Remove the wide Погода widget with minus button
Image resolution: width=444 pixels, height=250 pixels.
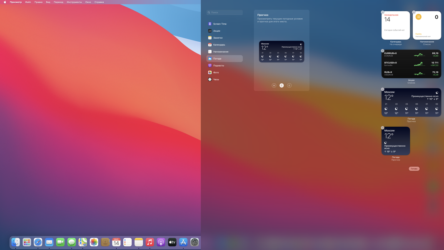pos(382,89)
